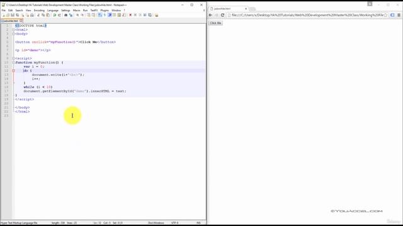Screen dimensions: 403x226
Task: Undo with the green arrow icon
Action: (54, 15)
